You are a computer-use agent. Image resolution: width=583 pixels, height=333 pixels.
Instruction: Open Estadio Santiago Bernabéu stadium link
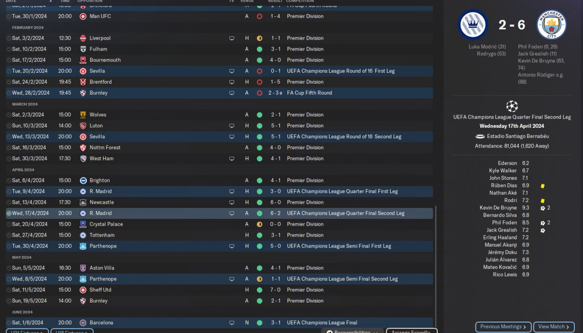coord(518,136)
